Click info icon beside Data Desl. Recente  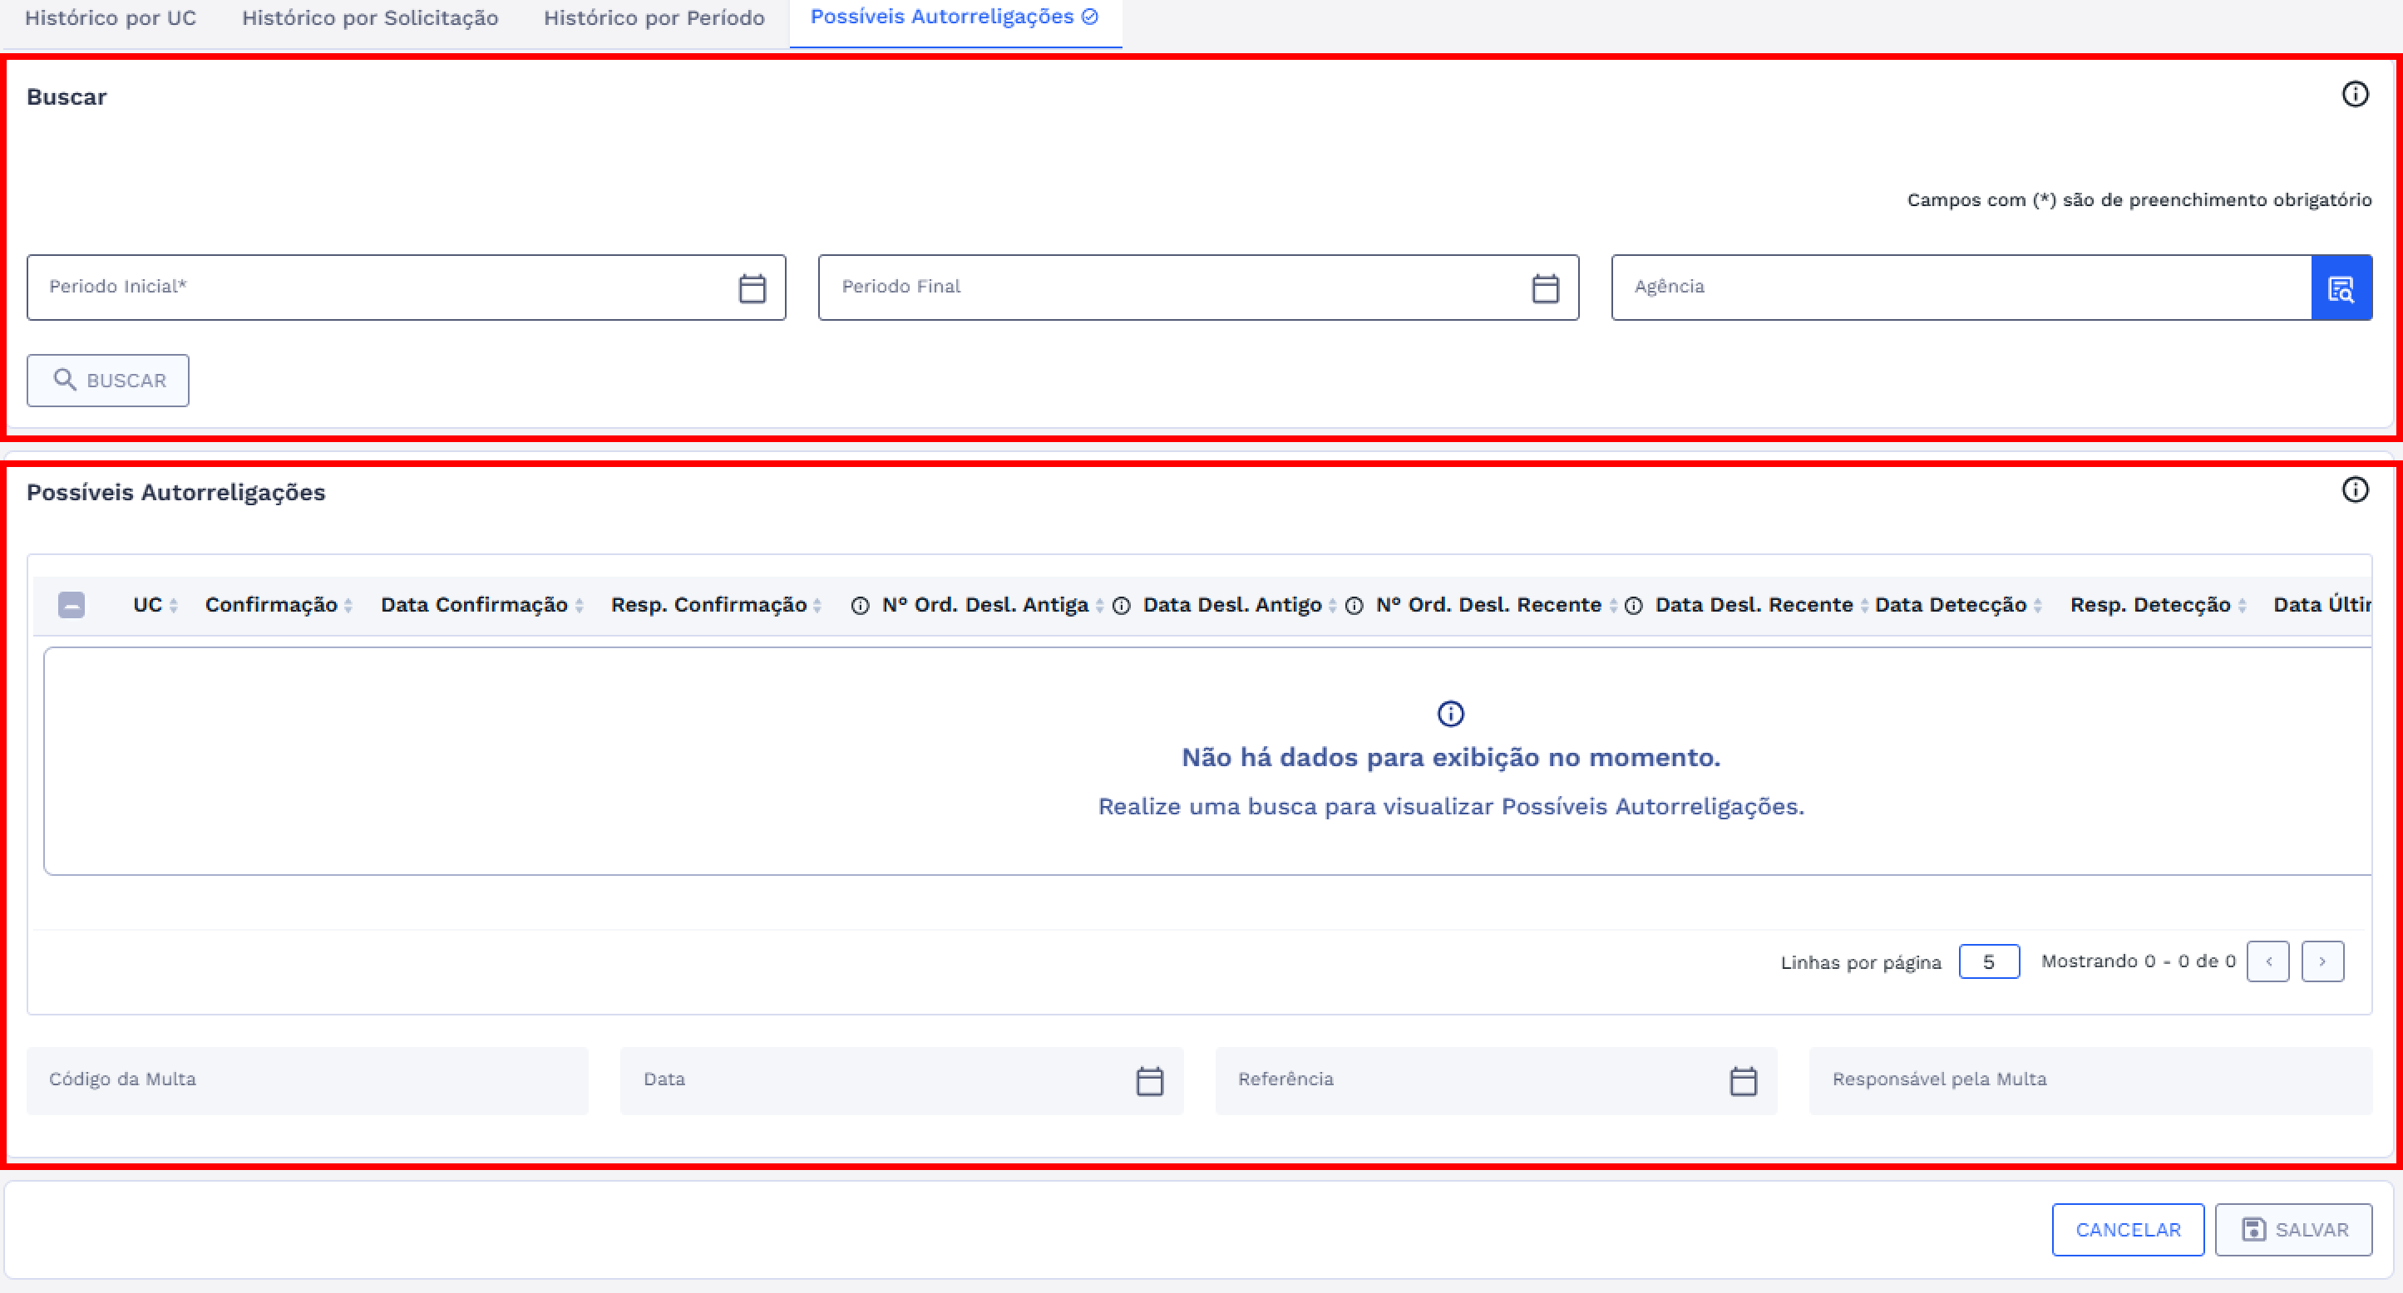click(x=1633, y=606)
